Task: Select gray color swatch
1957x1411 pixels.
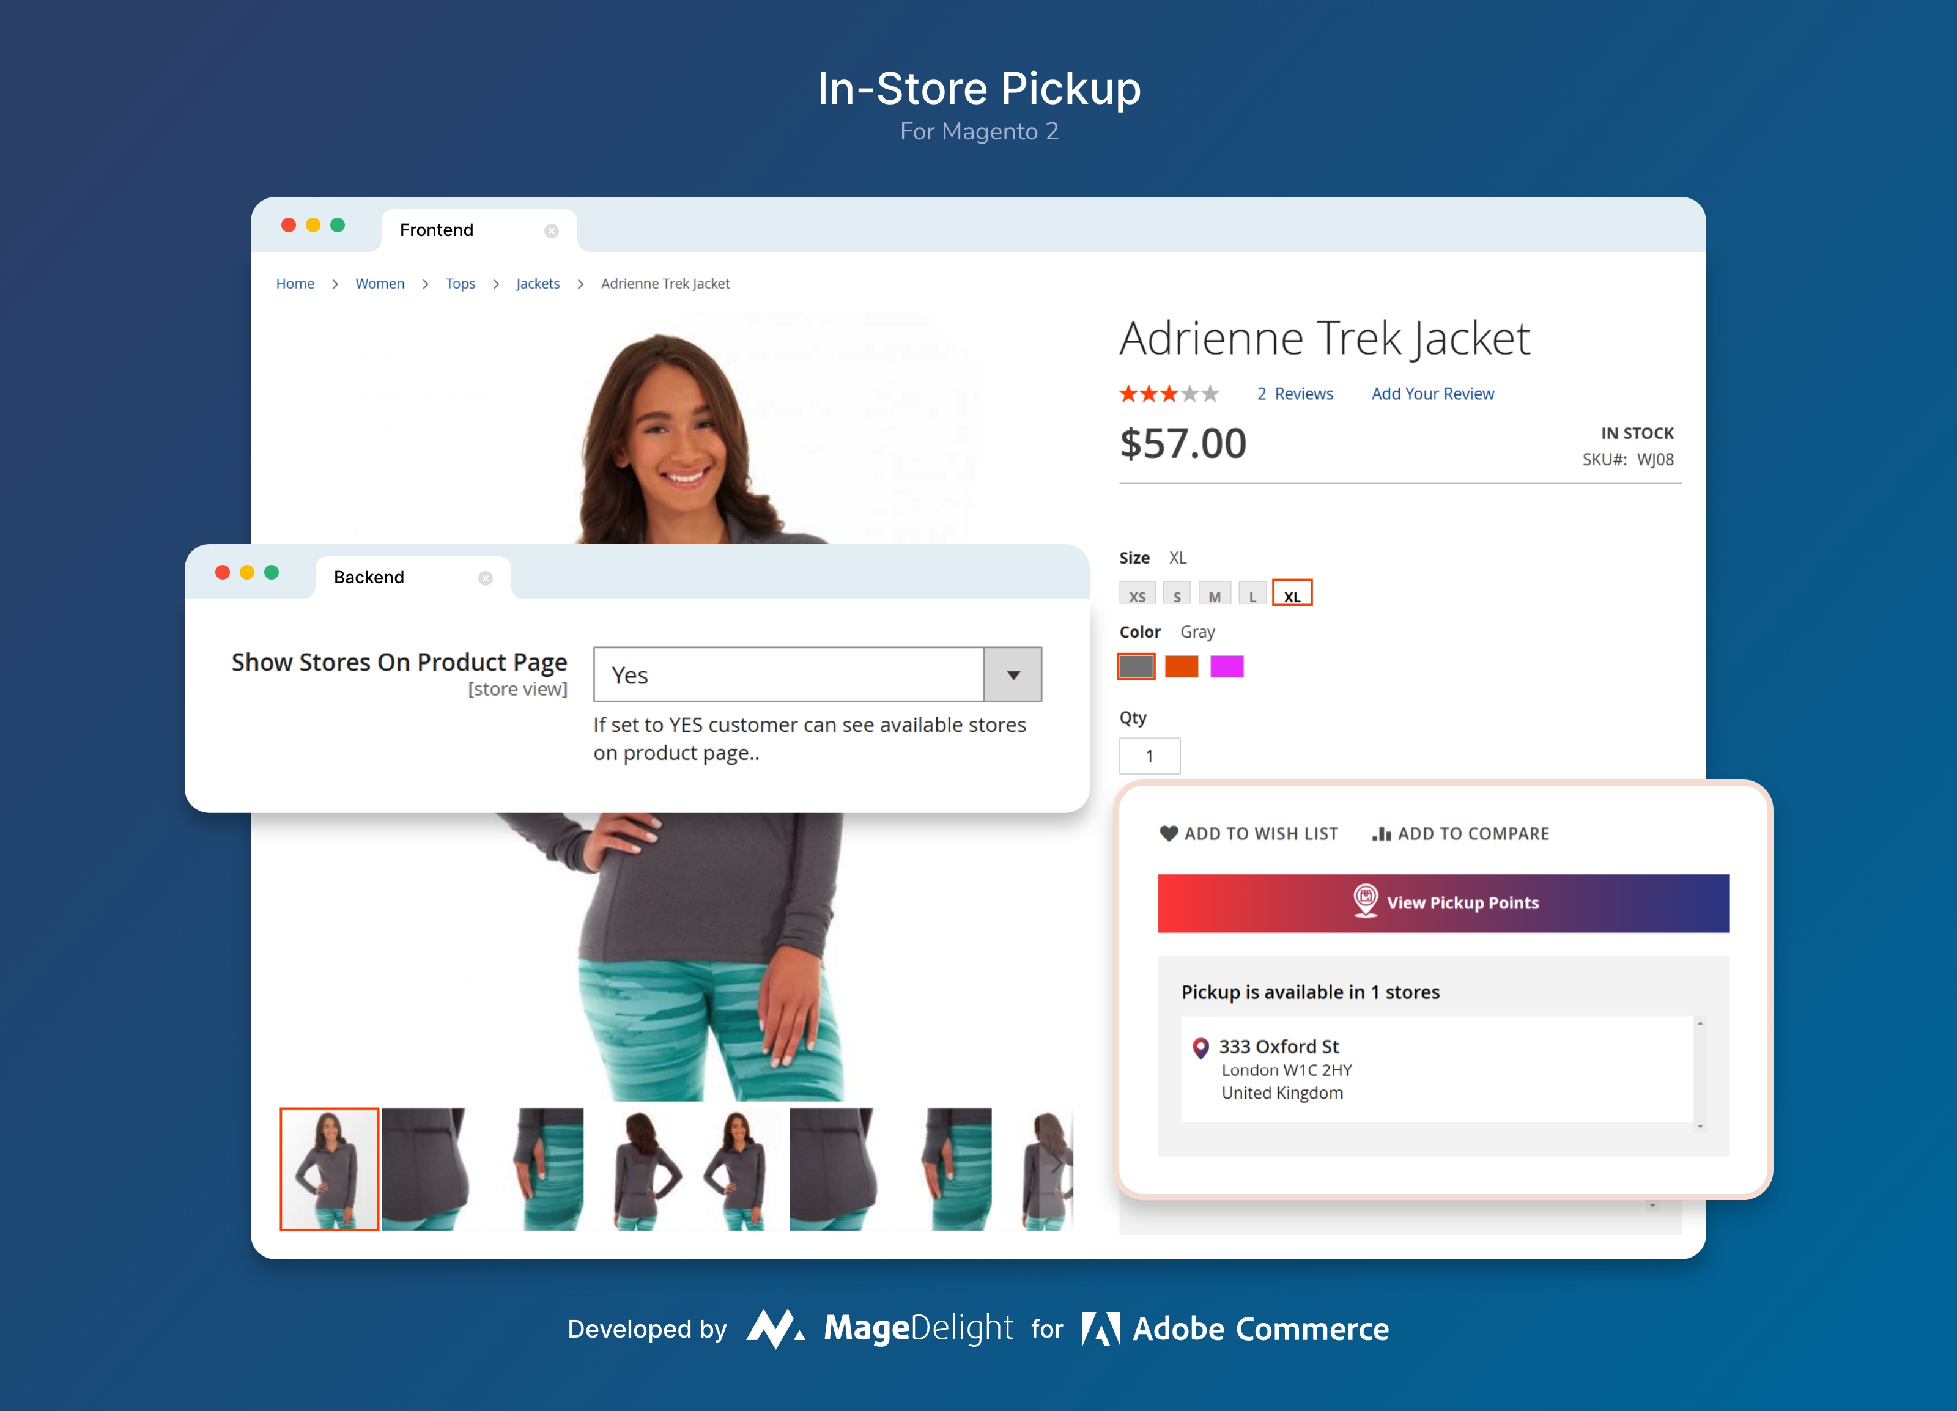Action: [x=1139, y=664]
